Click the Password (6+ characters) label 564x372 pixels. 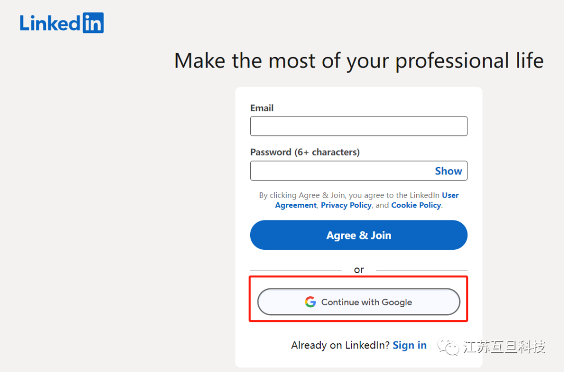[304, 152]
